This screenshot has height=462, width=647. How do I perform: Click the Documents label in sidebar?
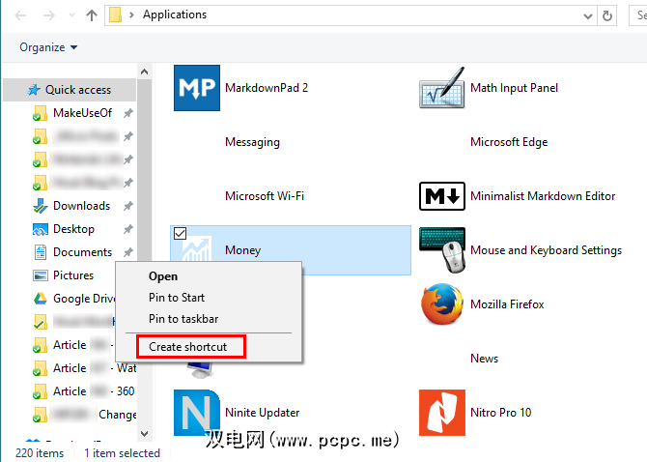82,252
